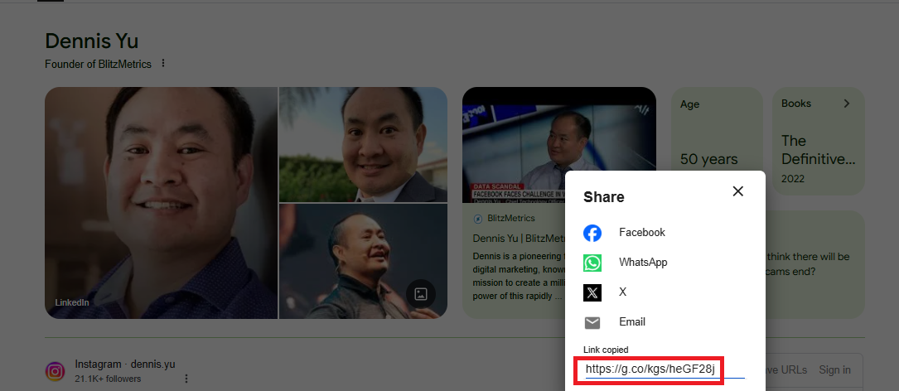Click the Email label in Share
Viewport: 899px width, 391px height.
(632, 322)
